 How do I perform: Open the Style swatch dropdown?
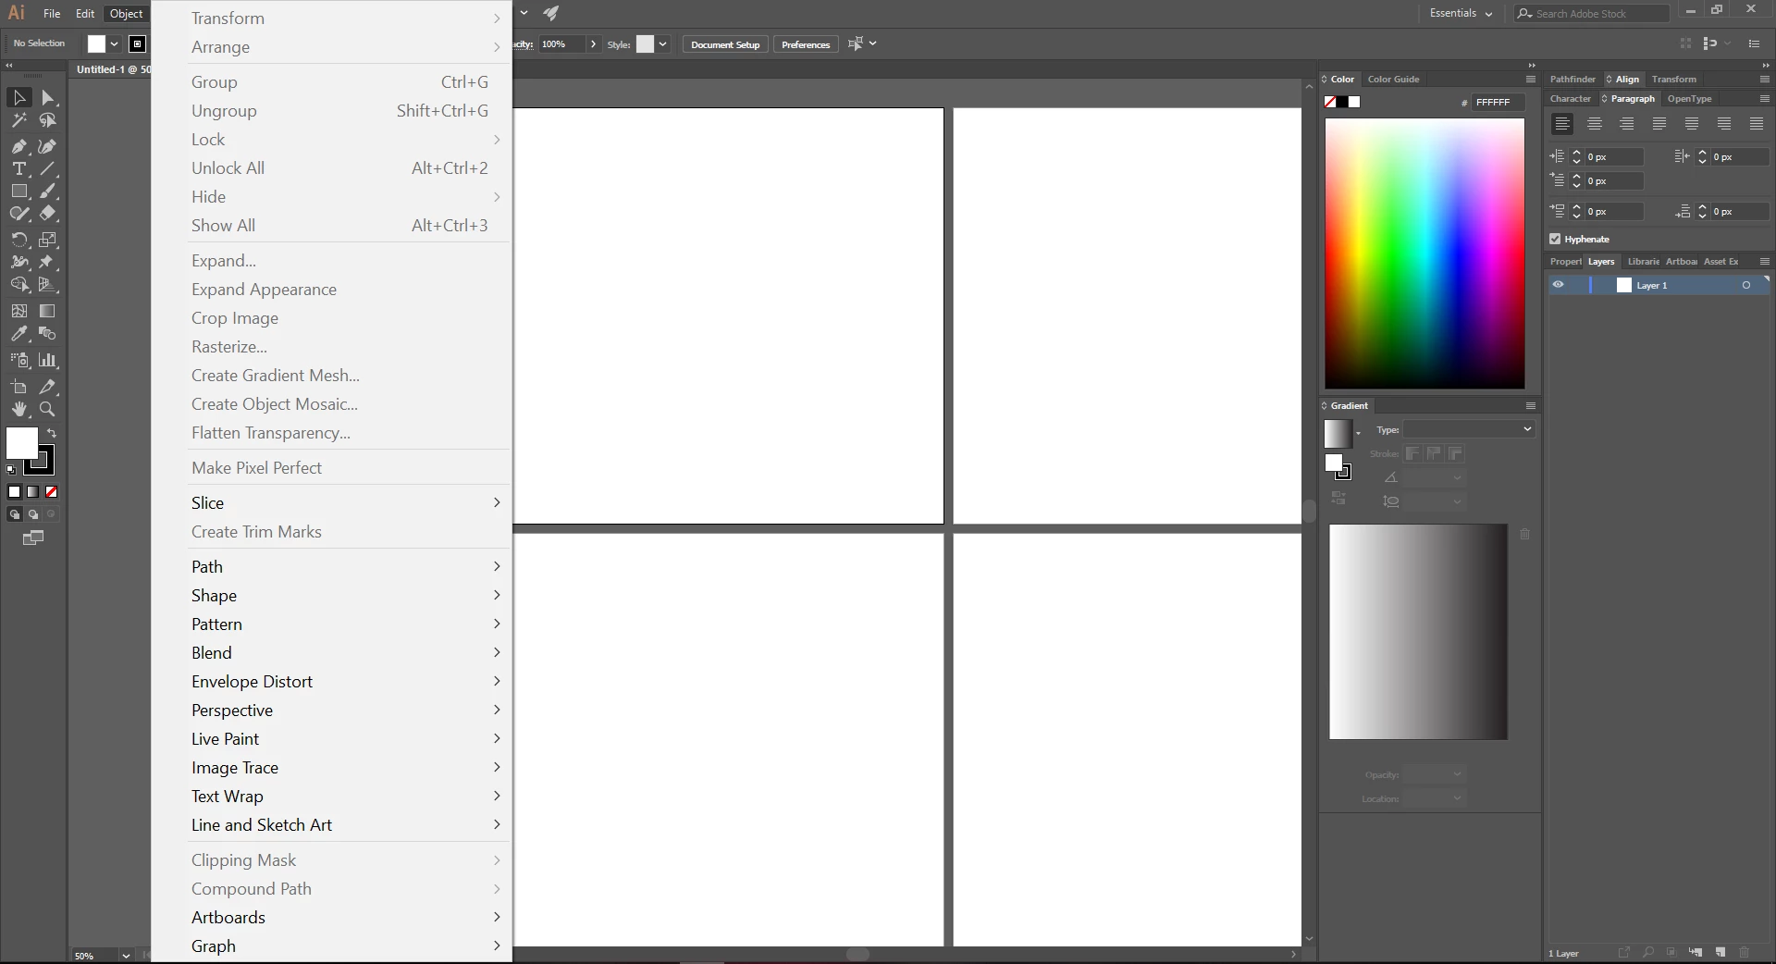pos(662,44)
